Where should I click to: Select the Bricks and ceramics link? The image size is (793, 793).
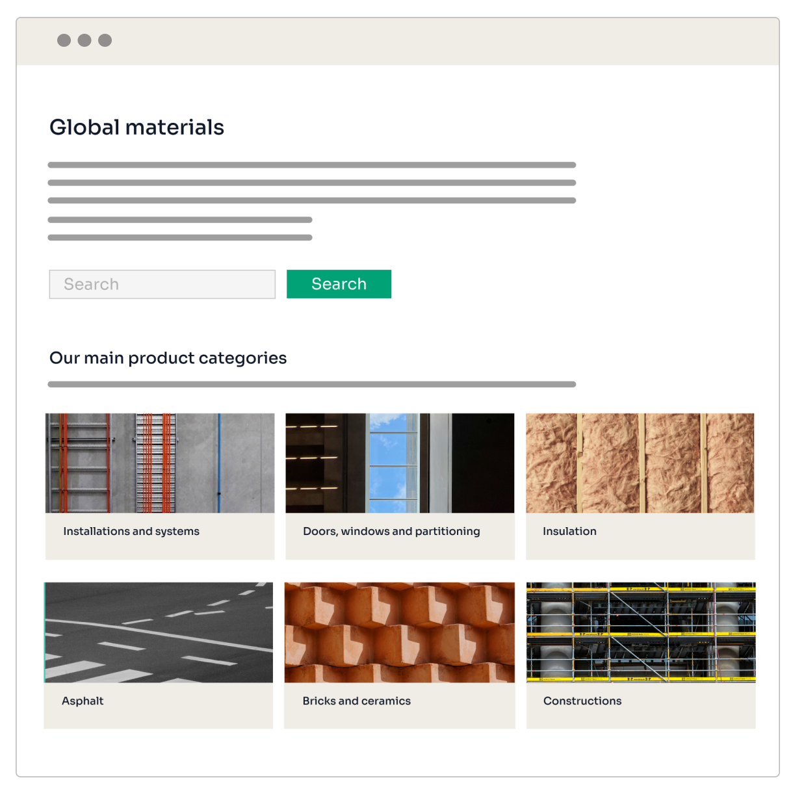click(356, 701)
